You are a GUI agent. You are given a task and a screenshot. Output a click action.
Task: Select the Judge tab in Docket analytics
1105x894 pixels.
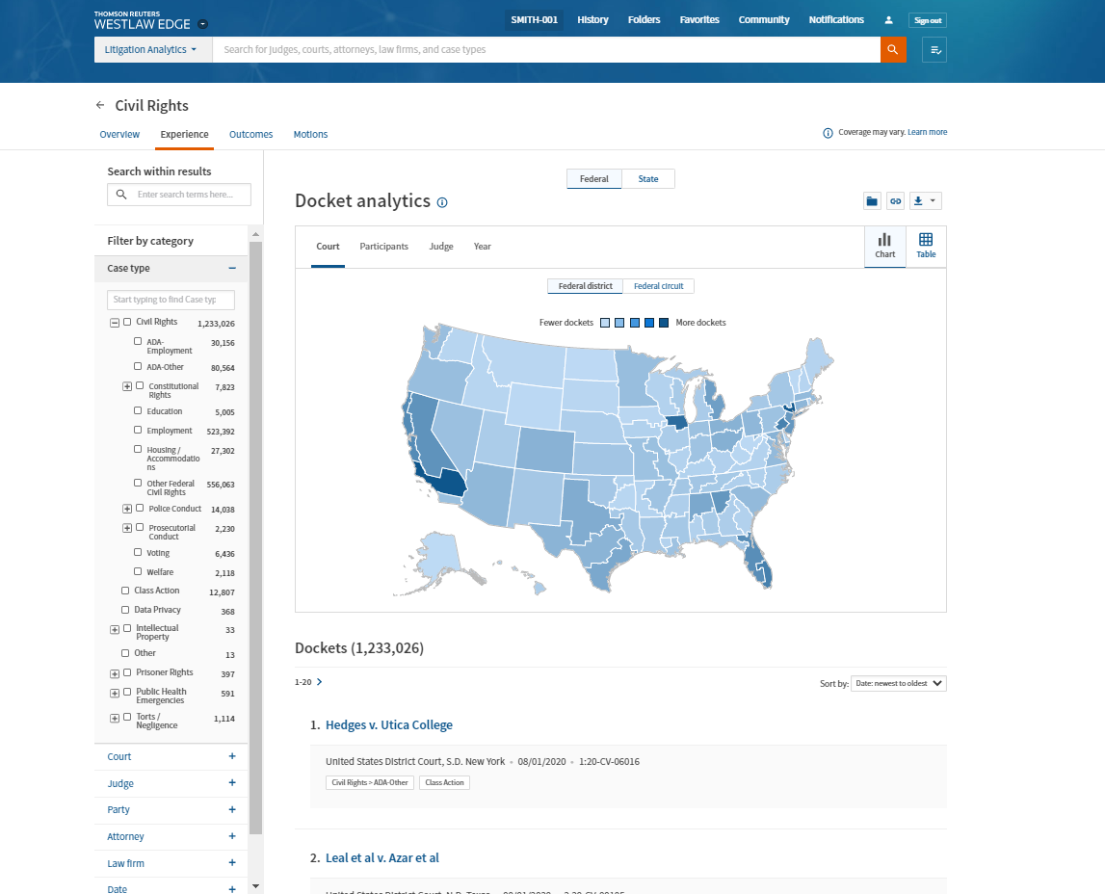tap(441, 247)
